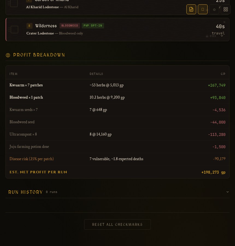Screen dimensions: 235x246
Task: Select the BLOODWEED tag on the Wilderness card
Action: [70, 26]
